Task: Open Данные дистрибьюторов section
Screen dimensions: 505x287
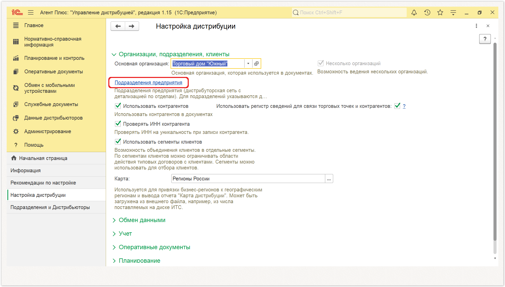Action: (53, 118)
